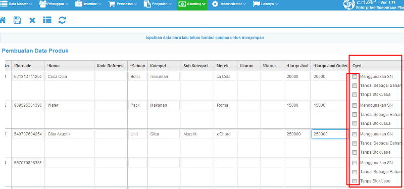Expand the Inventori dropdown arrow
404x189 pixels.
[100, 4]
